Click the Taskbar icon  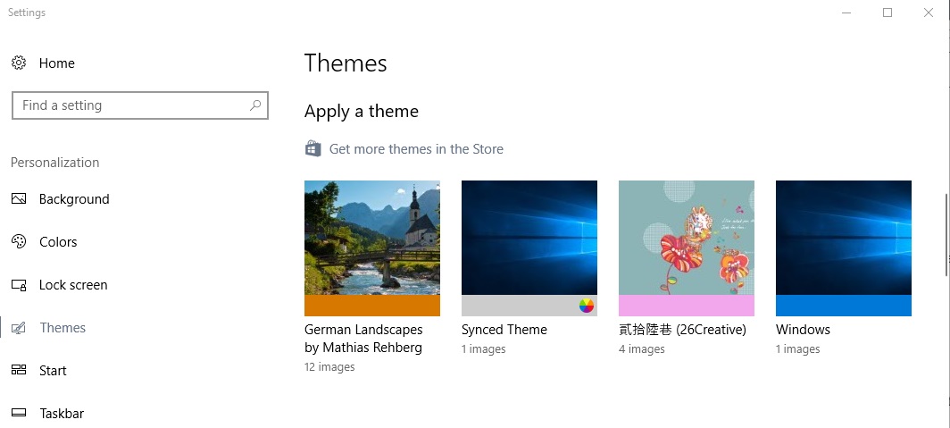pos(19,413)
